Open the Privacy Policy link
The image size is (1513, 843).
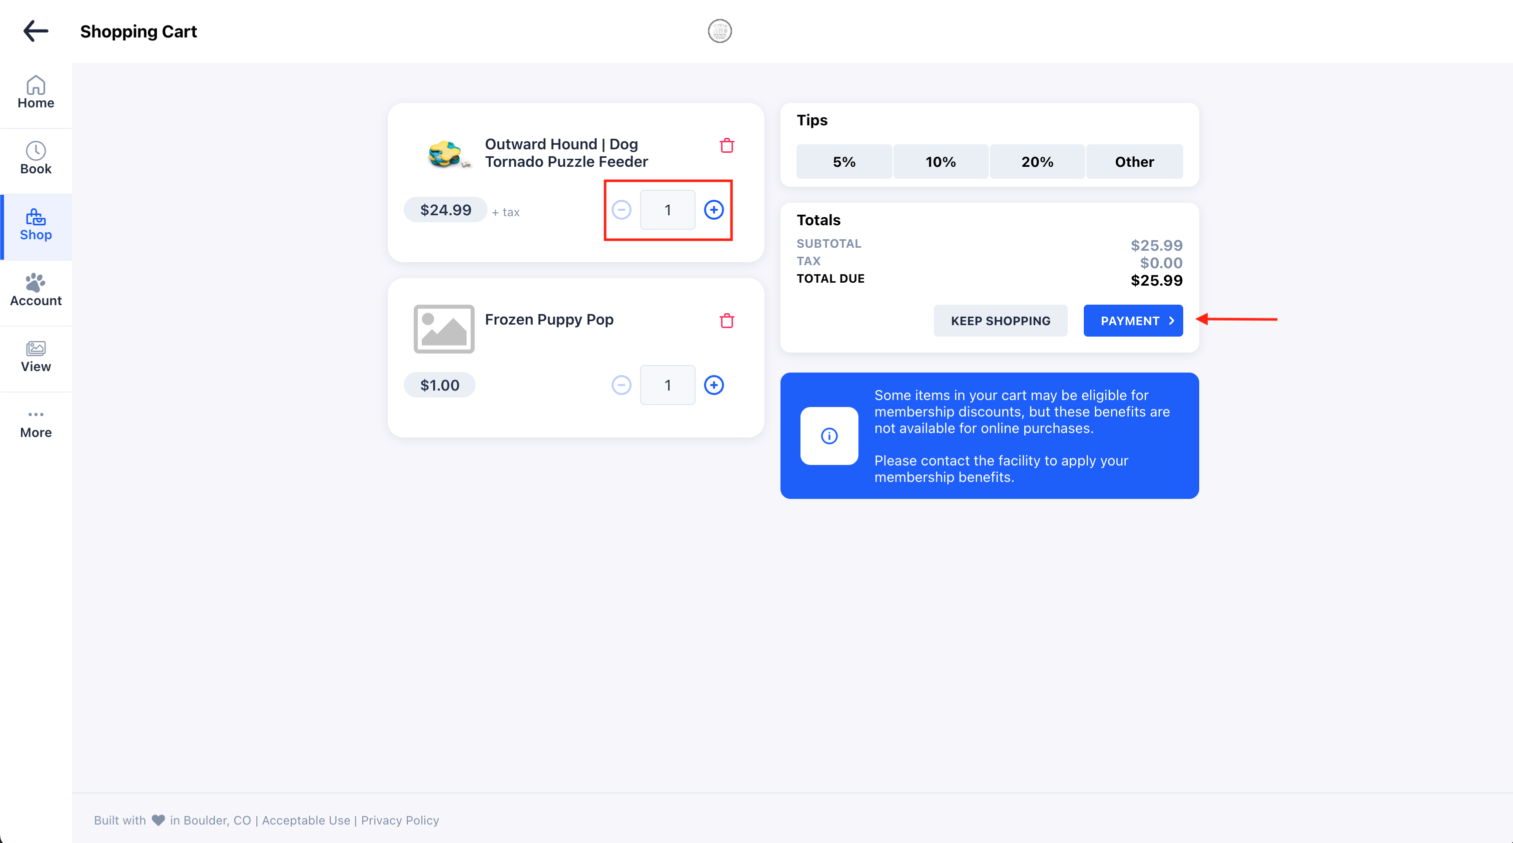coord(400,820)
